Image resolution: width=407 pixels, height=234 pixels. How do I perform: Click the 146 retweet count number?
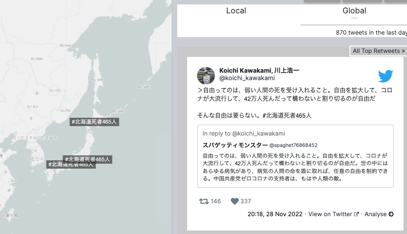(x=216, y=201)
